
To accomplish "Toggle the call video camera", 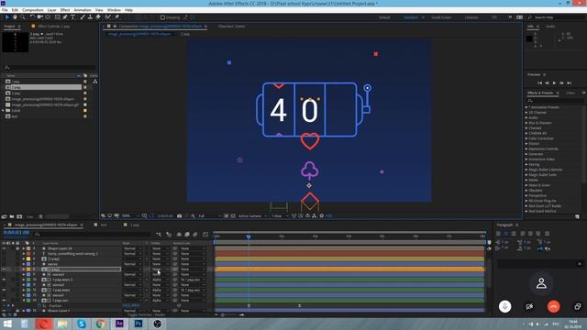I will (529, 306).
